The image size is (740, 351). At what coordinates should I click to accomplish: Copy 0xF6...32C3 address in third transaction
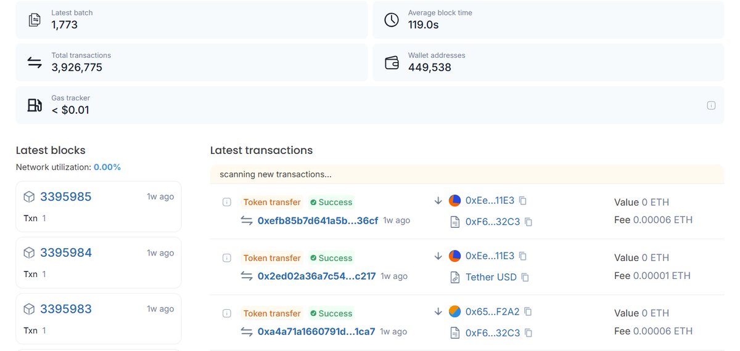(528, 333)
